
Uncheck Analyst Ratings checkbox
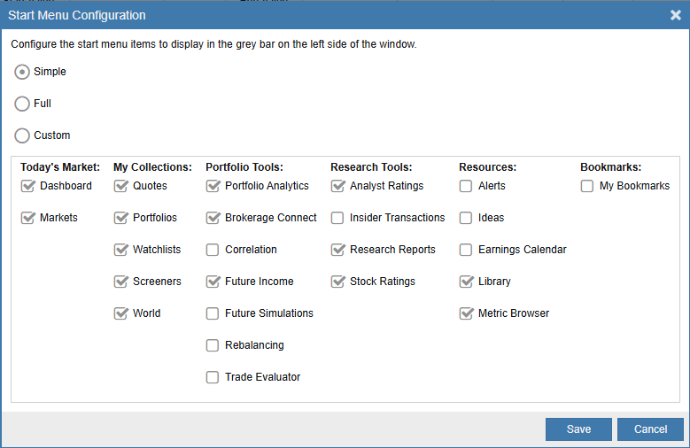[x=337, y=186]
